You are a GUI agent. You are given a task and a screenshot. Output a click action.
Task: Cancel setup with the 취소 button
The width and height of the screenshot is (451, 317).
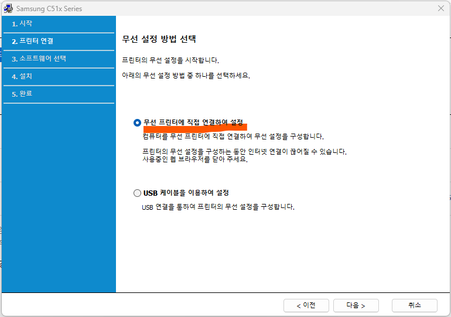415,305
